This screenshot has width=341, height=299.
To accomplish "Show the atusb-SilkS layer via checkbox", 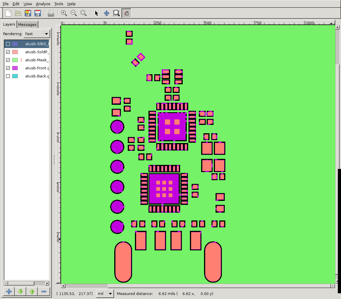I will click(8, 44).
